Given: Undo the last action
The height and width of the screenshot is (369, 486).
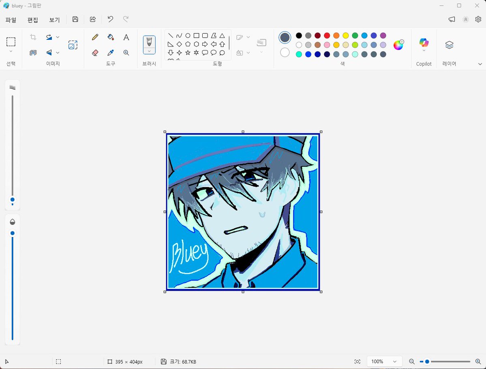Looking at the screenshot, I should coord(110,19).
